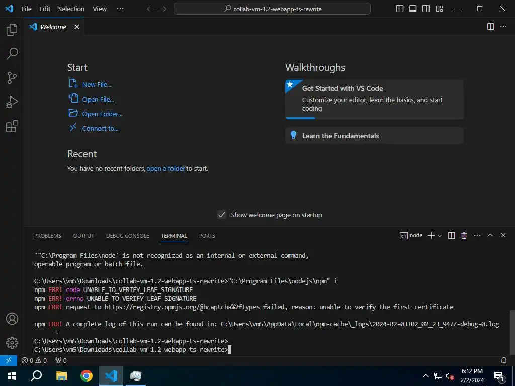The height and width of the screenshot is (386, 515).
Task: Toggle bottom panel layout icon
Action: coord(413,9)
